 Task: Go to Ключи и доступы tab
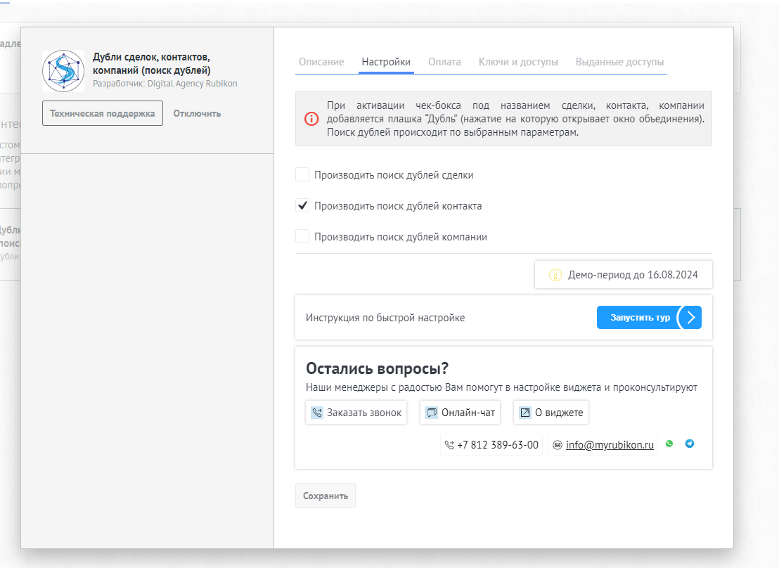pos(518,62)
